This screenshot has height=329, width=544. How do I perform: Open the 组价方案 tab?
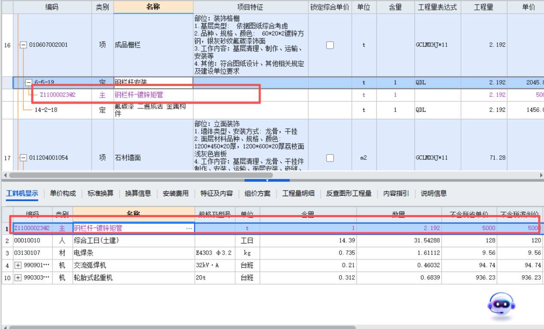[x=258, y=194]
